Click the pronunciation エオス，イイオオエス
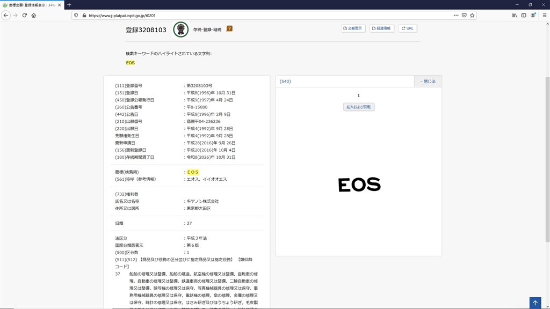Viewport: 550px width, 309px height. [207, 179]
